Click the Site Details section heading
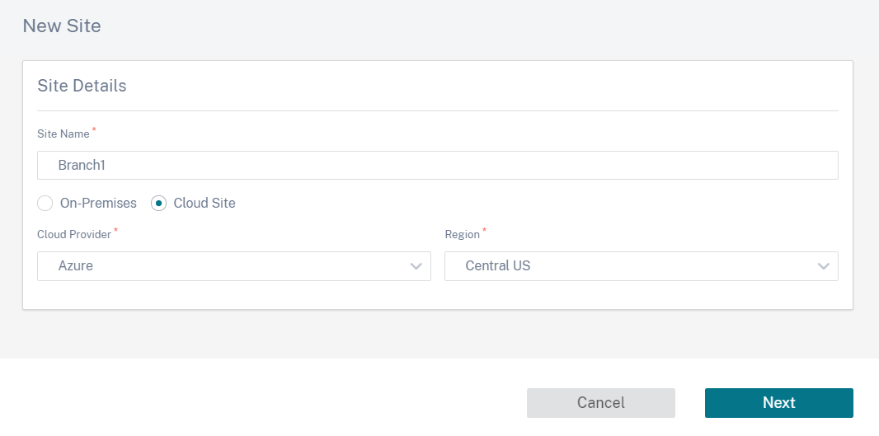 (x=82, y=86)
